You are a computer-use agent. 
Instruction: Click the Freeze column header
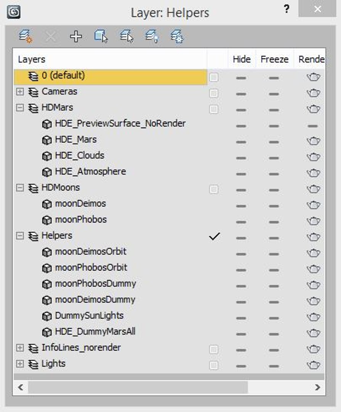pos(275,59)
